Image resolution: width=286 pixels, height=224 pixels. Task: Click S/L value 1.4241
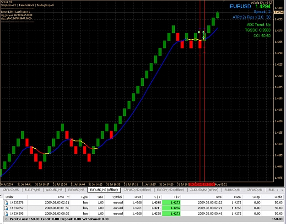coord(156,208)
